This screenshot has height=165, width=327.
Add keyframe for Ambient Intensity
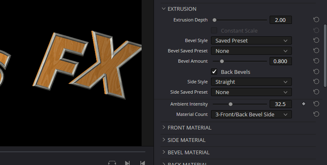click(304, 104)
